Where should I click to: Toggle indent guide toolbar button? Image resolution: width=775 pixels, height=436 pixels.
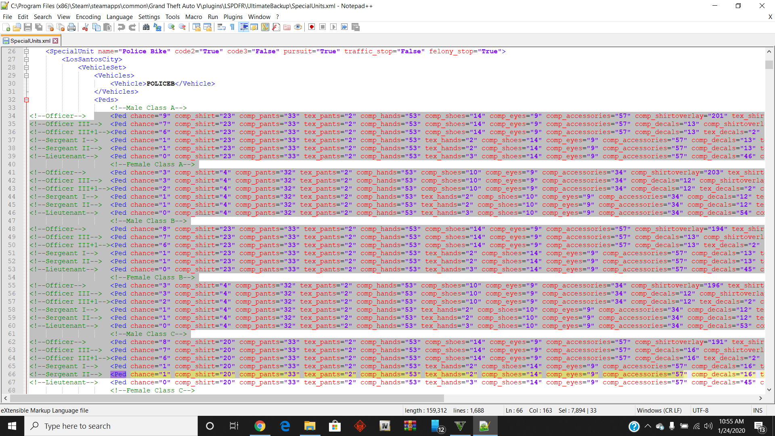point(243,27)
